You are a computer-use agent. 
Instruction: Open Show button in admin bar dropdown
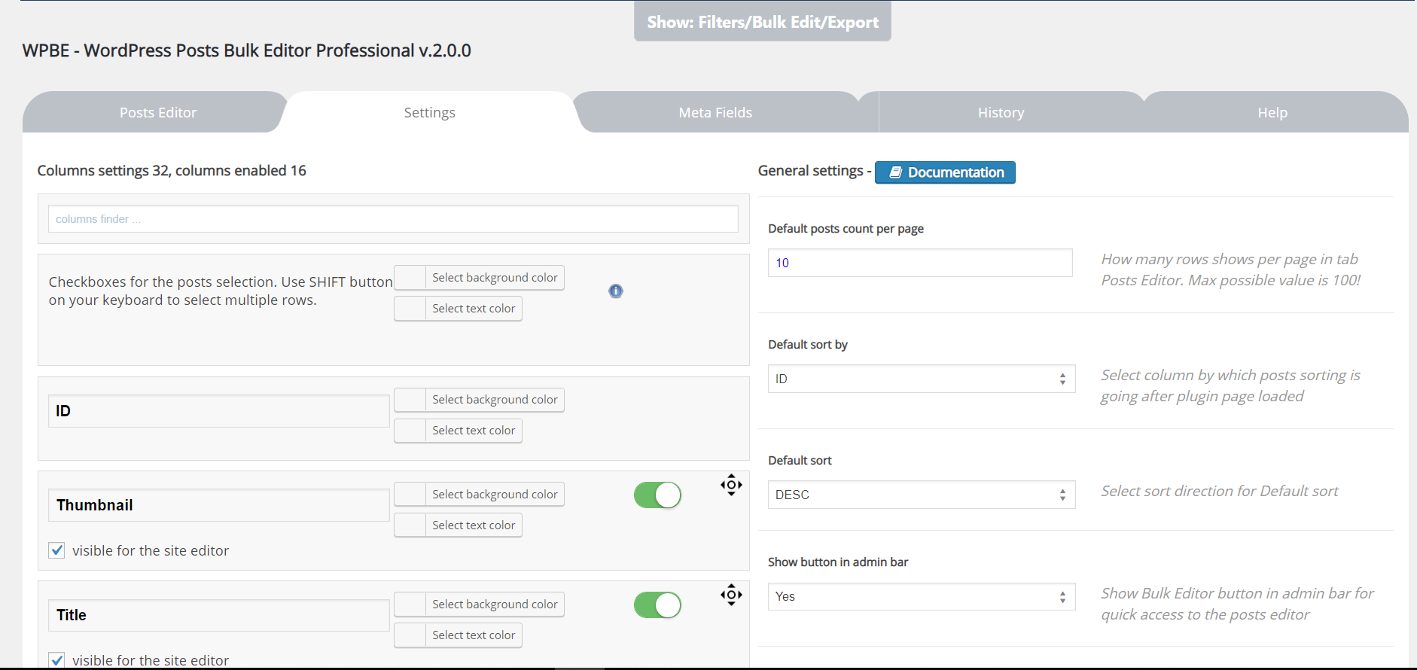(x=921, y=596)
